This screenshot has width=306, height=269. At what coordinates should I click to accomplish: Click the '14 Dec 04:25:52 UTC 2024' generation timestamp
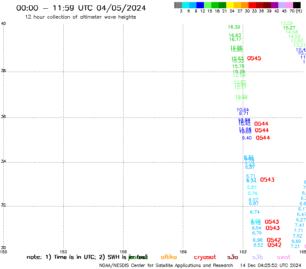tap(271, 266)
